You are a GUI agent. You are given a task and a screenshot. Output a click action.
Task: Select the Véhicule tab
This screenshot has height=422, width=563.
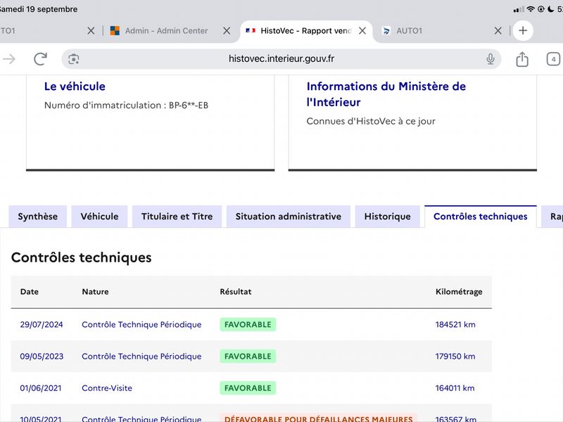coord(99,217)
